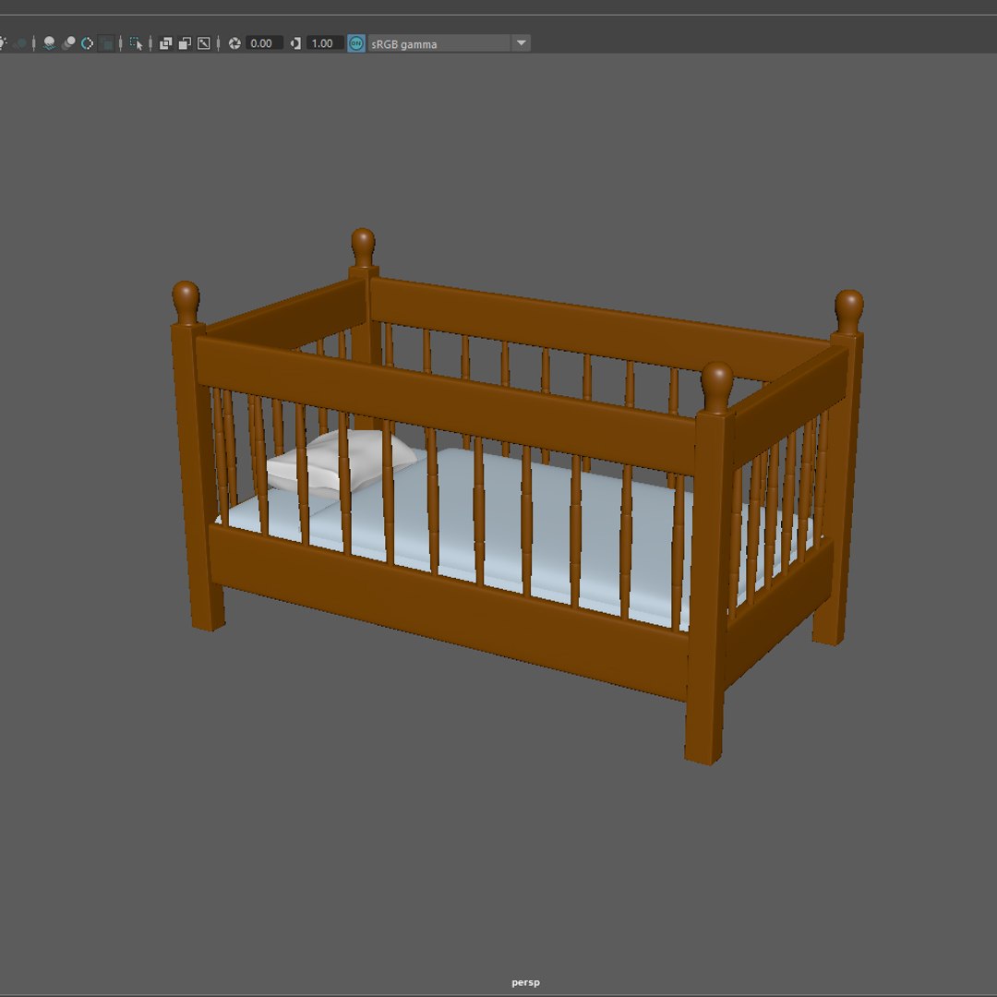Toggle viewport shadows icon
Viewport: 997px width, 997px height.
pos(21,43)
